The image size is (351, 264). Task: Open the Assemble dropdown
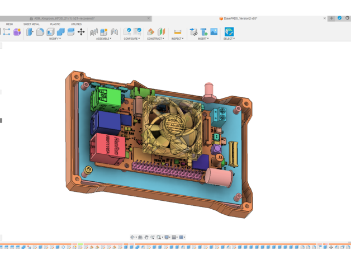coord(103,39)
